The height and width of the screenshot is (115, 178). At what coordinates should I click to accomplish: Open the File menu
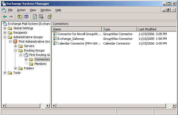pyautogui.click(x=10, y=10)
